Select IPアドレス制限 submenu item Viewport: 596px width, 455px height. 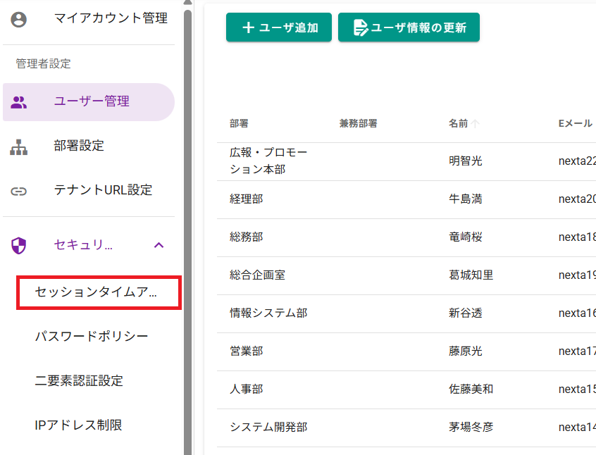point(78,425)
